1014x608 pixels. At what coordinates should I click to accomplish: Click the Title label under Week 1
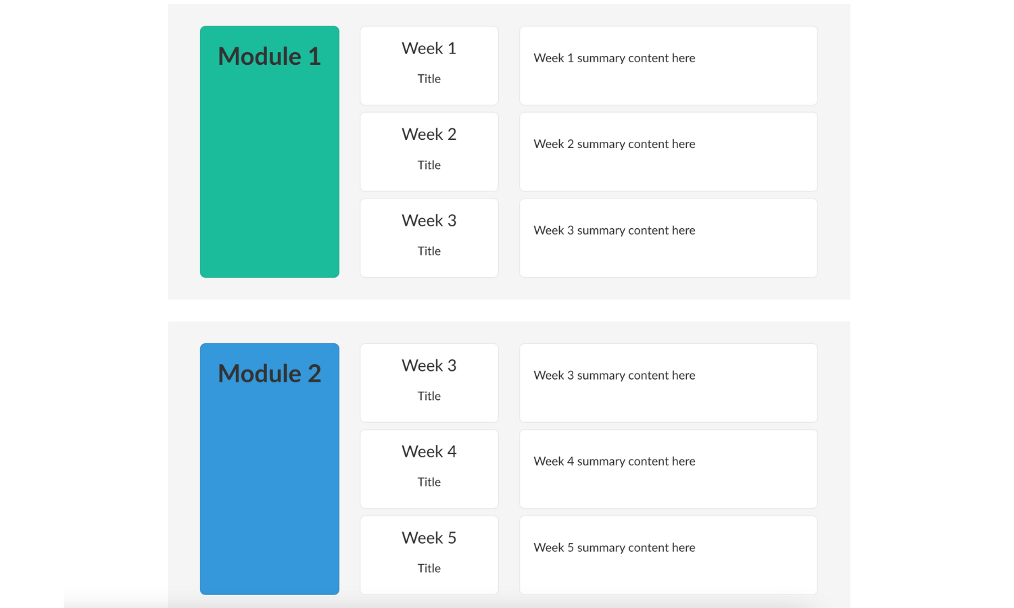tap(429, 78)
